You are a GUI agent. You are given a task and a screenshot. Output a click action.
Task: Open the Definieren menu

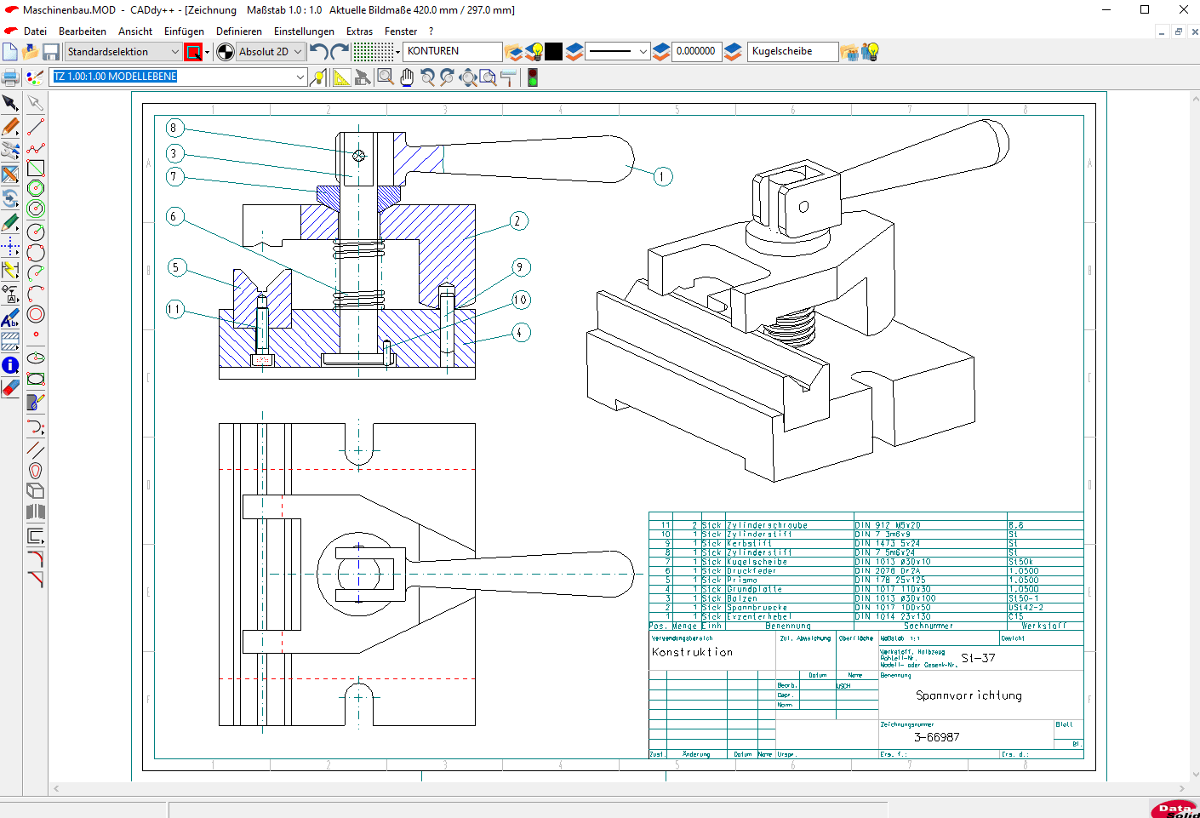point(239,31)
